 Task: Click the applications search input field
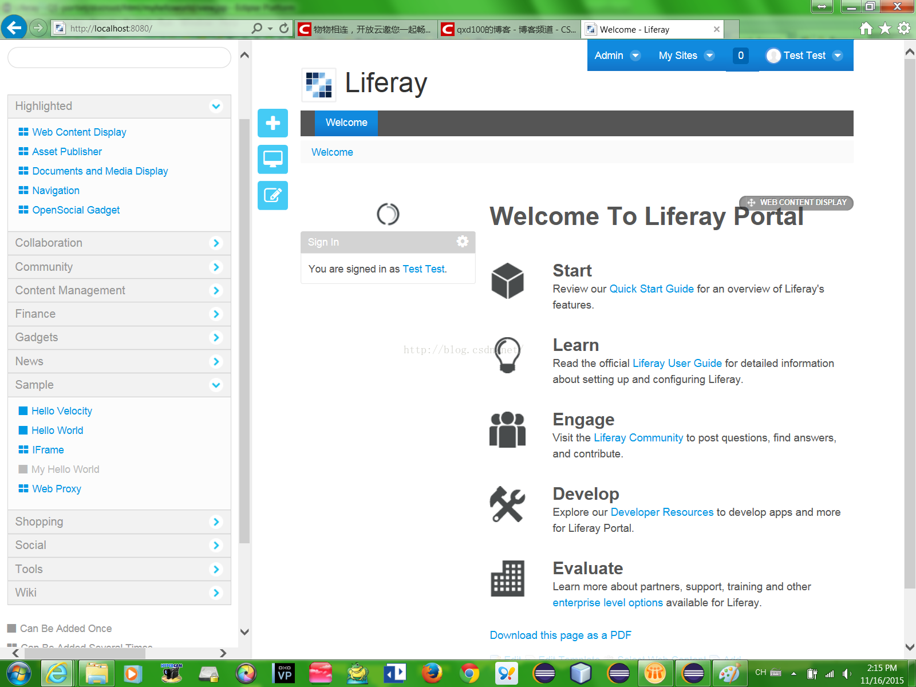pos(119,57)
